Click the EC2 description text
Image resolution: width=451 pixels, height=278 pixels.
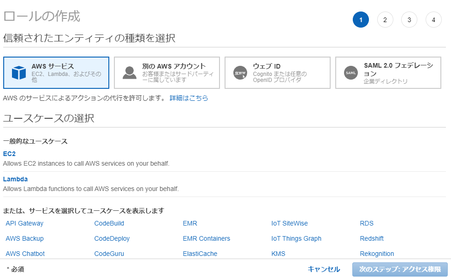tap(86, 164)
